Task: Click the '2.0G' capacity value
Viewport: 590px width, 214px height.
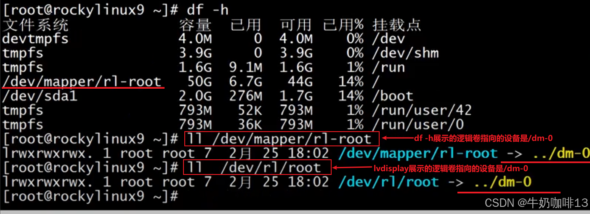Action: [x=195, y=96]
